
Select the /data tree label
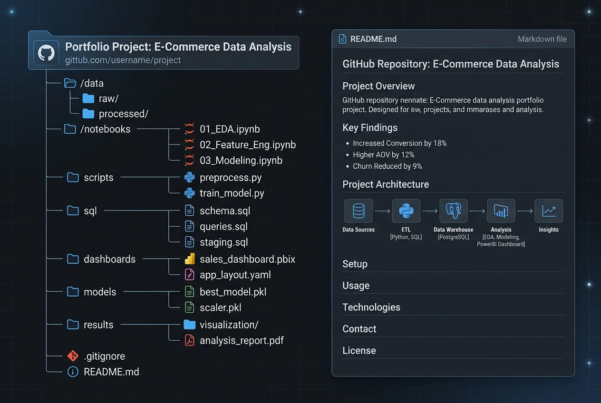[x=92, y=84]
